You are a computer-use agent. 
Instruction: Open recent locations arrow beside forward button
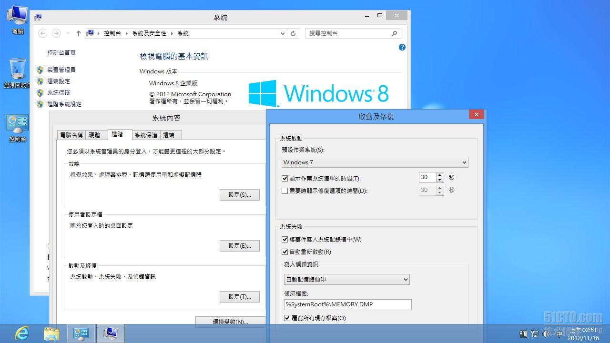(68, 33)
